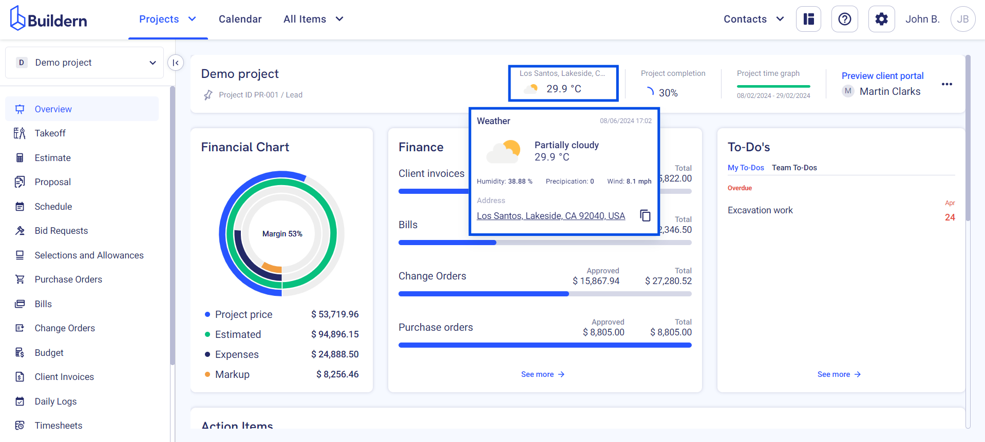The height and width of the screenshot is (442, 985).
Task: Expand the Projects menu chevron
Action: (x=192, y=19)
